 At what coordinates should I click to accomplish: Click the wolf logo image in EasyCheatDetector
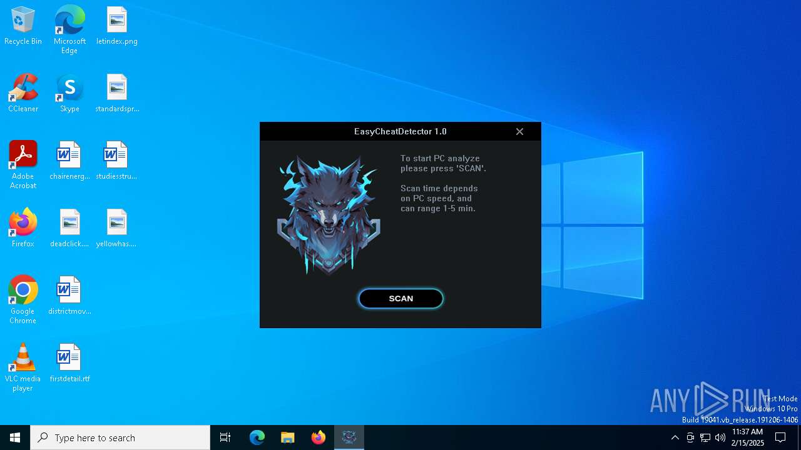point(329,214)
